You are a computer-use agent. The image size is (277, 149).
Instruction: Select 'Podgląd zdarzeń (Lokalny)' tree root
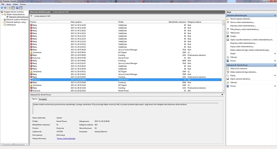point(14,12)
